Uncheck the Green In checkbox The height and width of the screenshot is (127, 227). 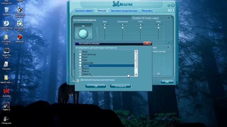tap(80, 74)
